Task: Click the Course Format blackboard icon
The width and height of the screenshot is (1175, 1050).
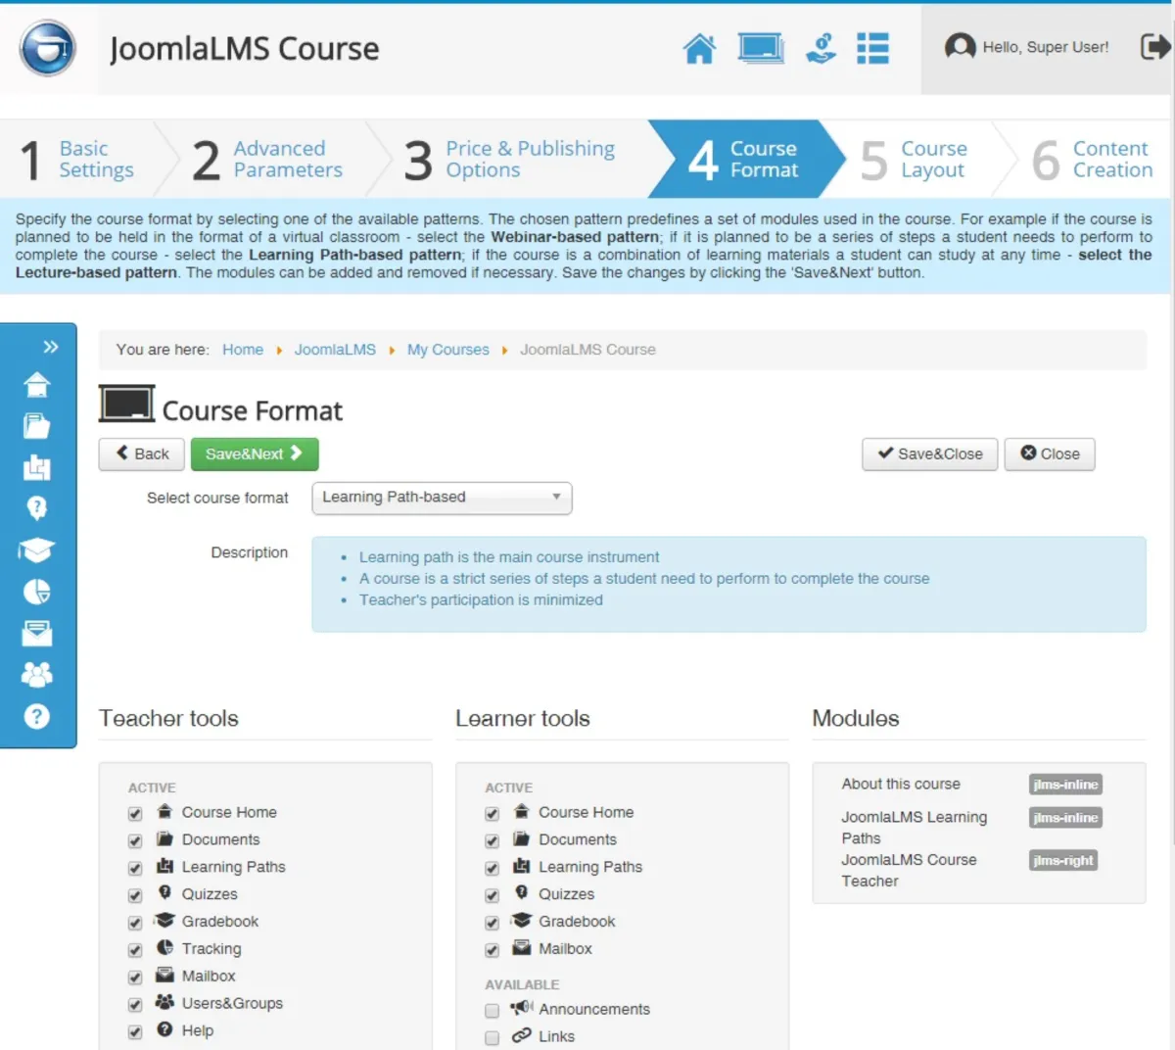Action: [127, 404]
